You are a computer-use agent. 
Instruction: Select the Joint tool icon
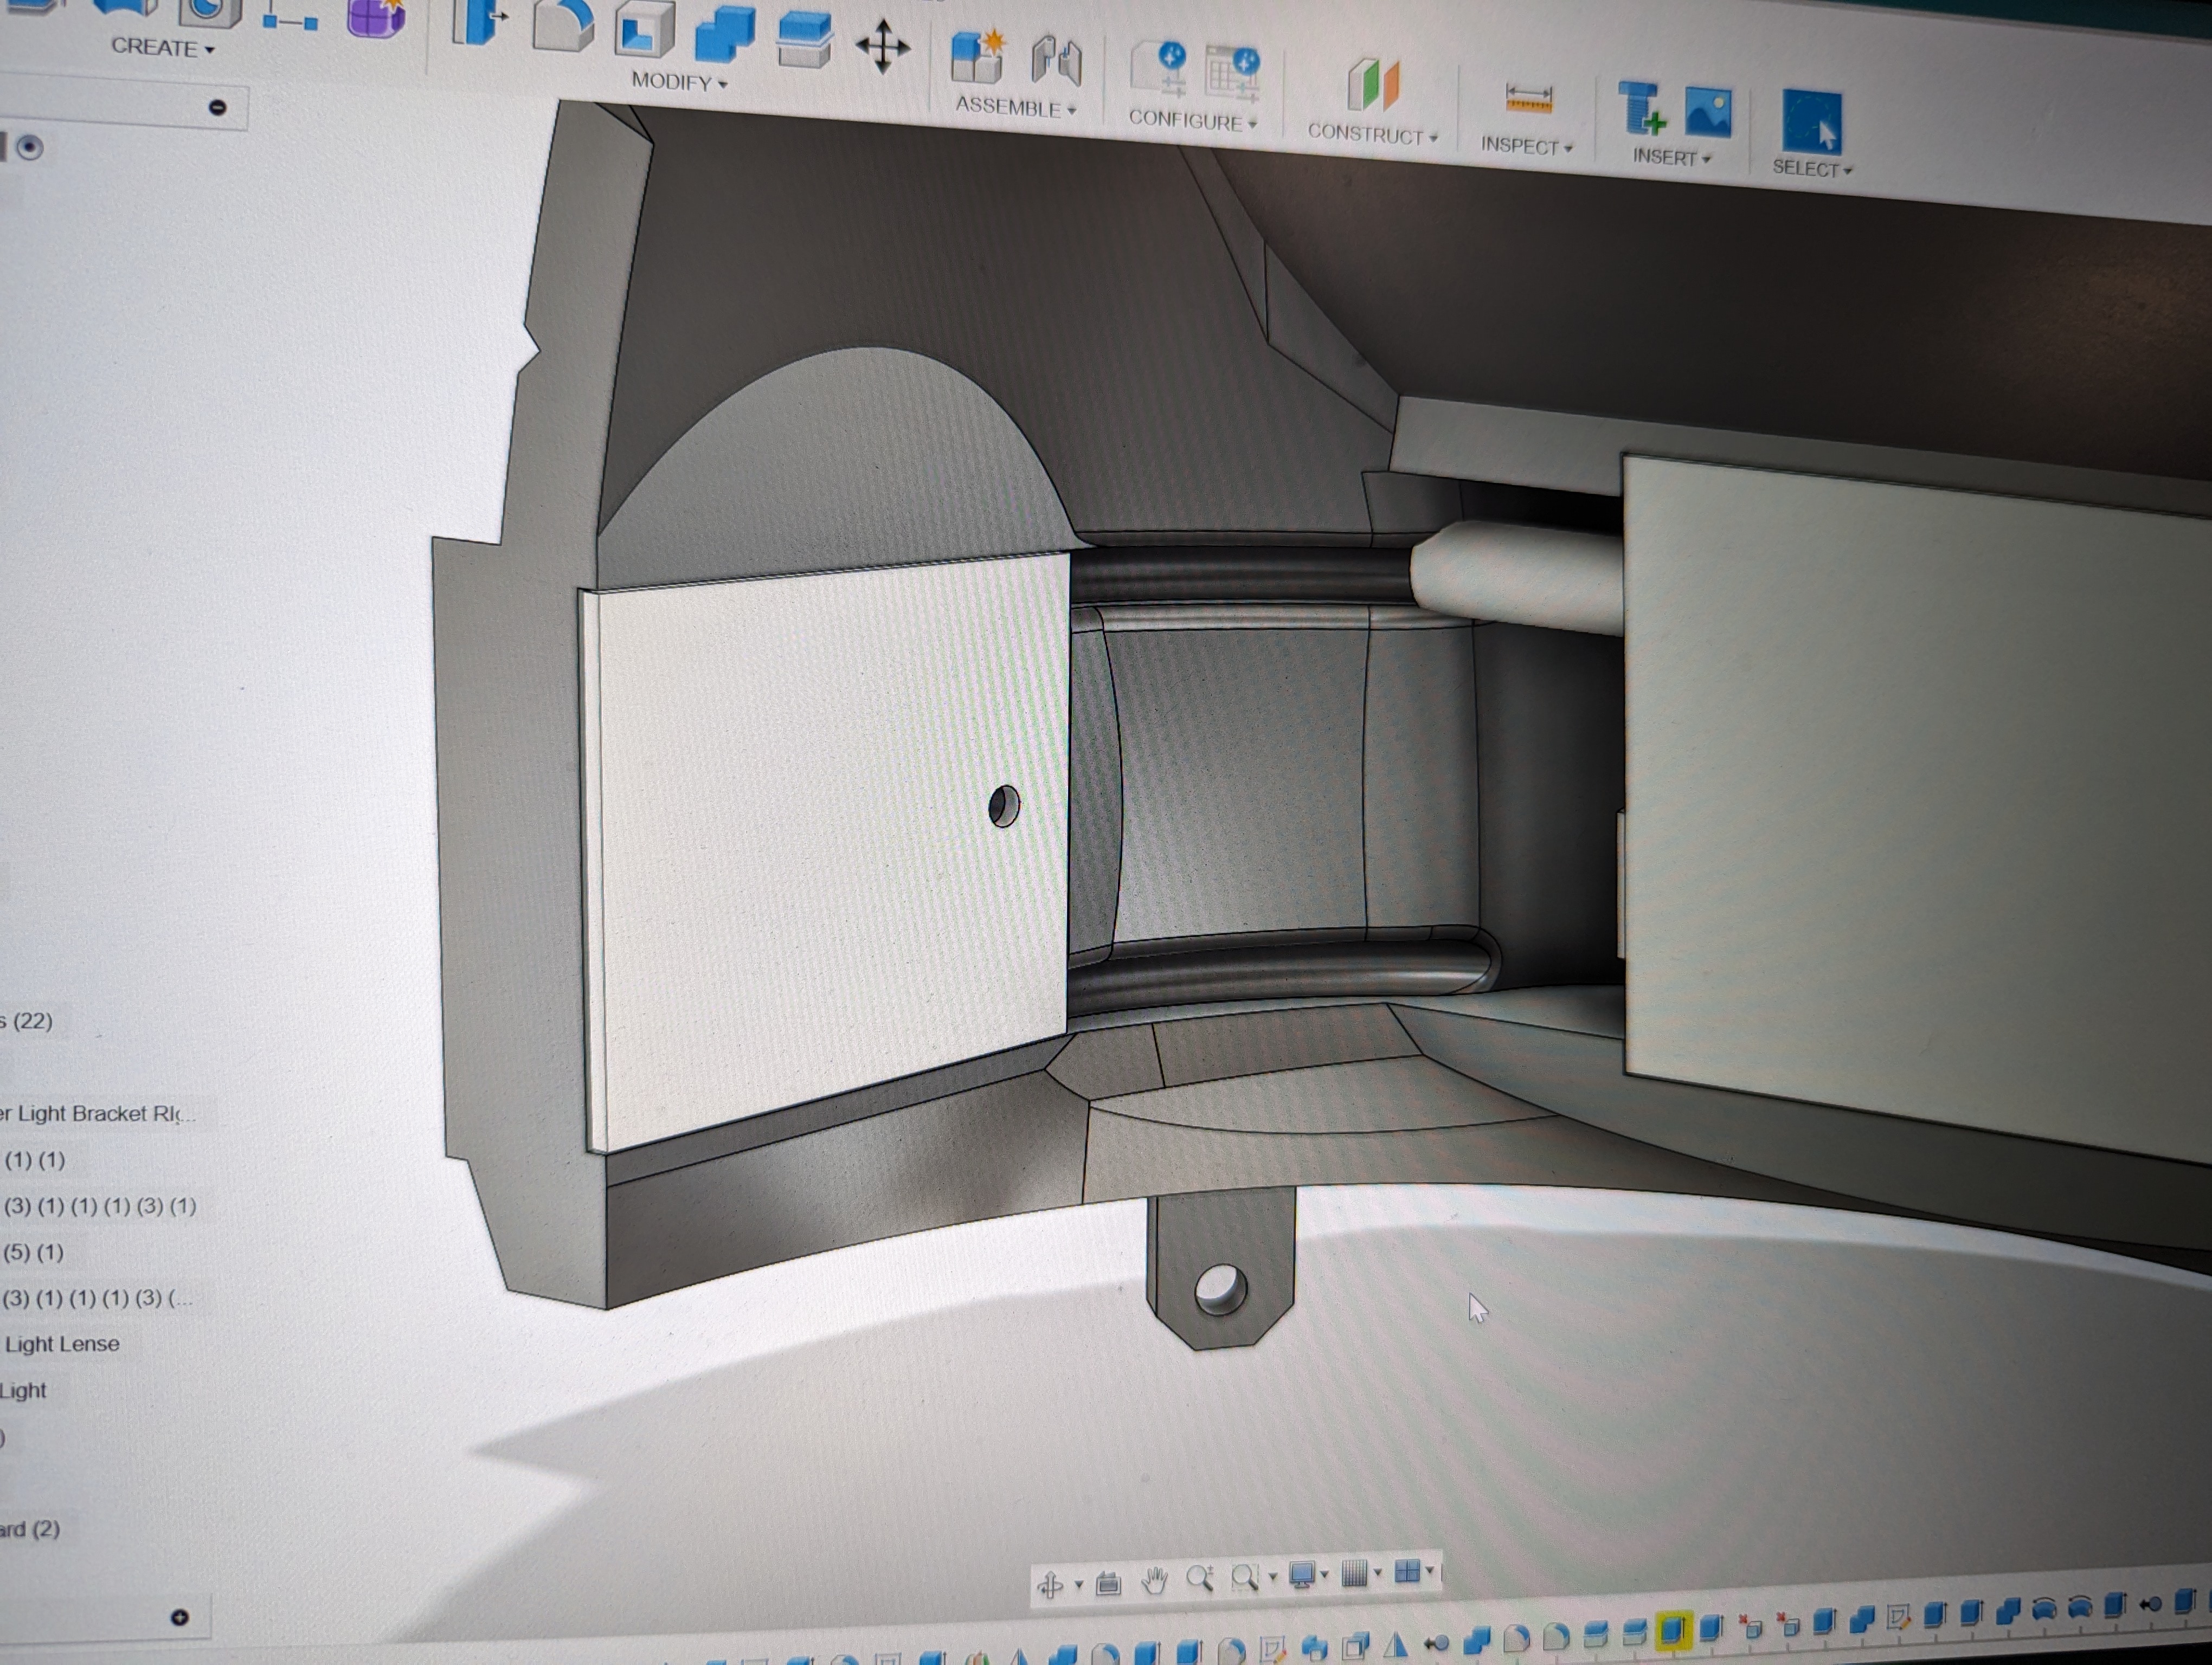coord(1056,61)
